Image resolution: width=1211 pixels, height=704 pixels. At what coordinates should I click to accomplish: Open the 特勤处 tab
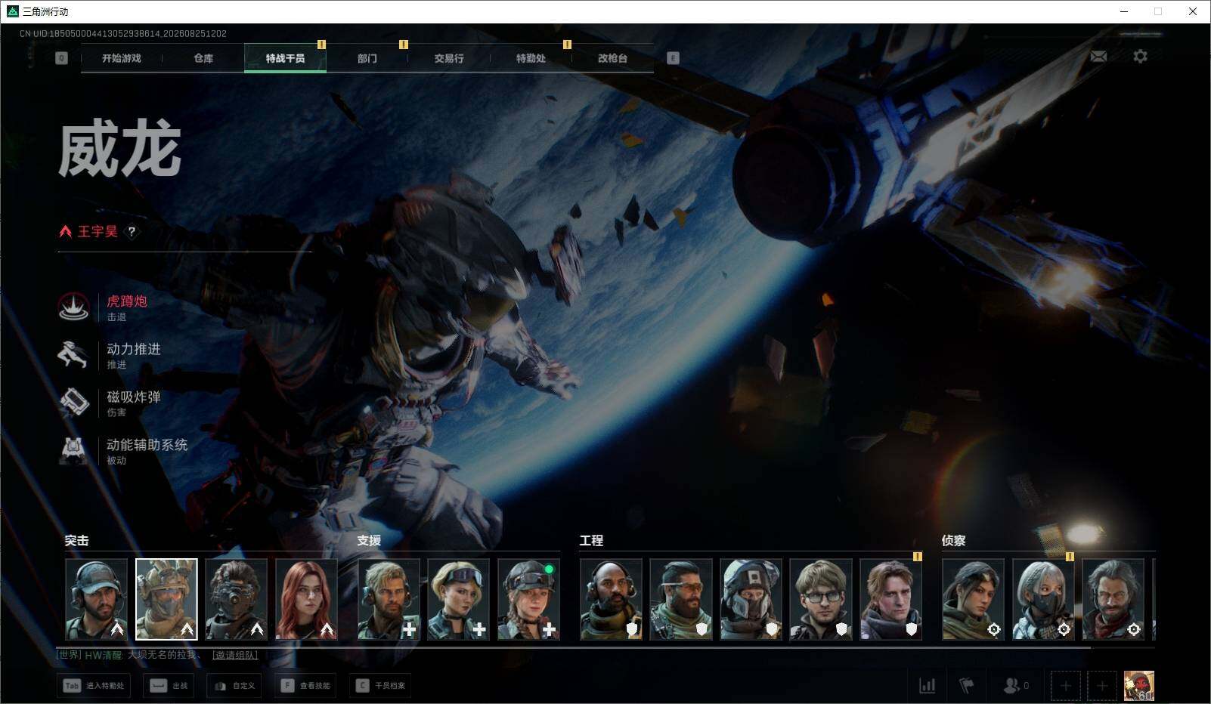tap(531, 58)
